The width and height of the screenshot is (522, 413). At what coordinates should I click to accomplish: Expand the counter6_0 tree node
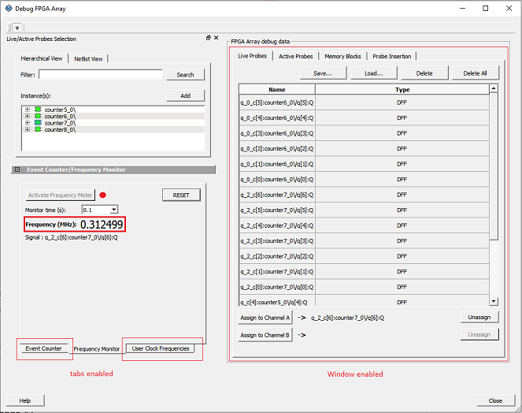28,116
